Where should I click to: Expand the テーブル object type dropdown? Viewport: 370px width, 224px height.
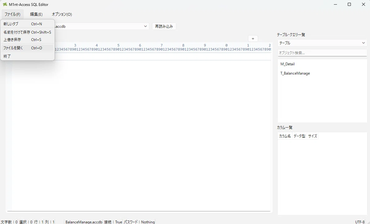pos(322,43)
